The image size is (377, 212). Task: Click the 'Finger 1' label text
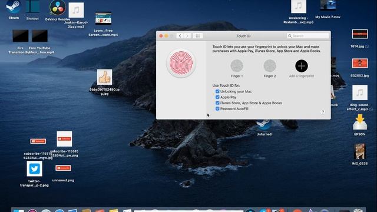237,76
